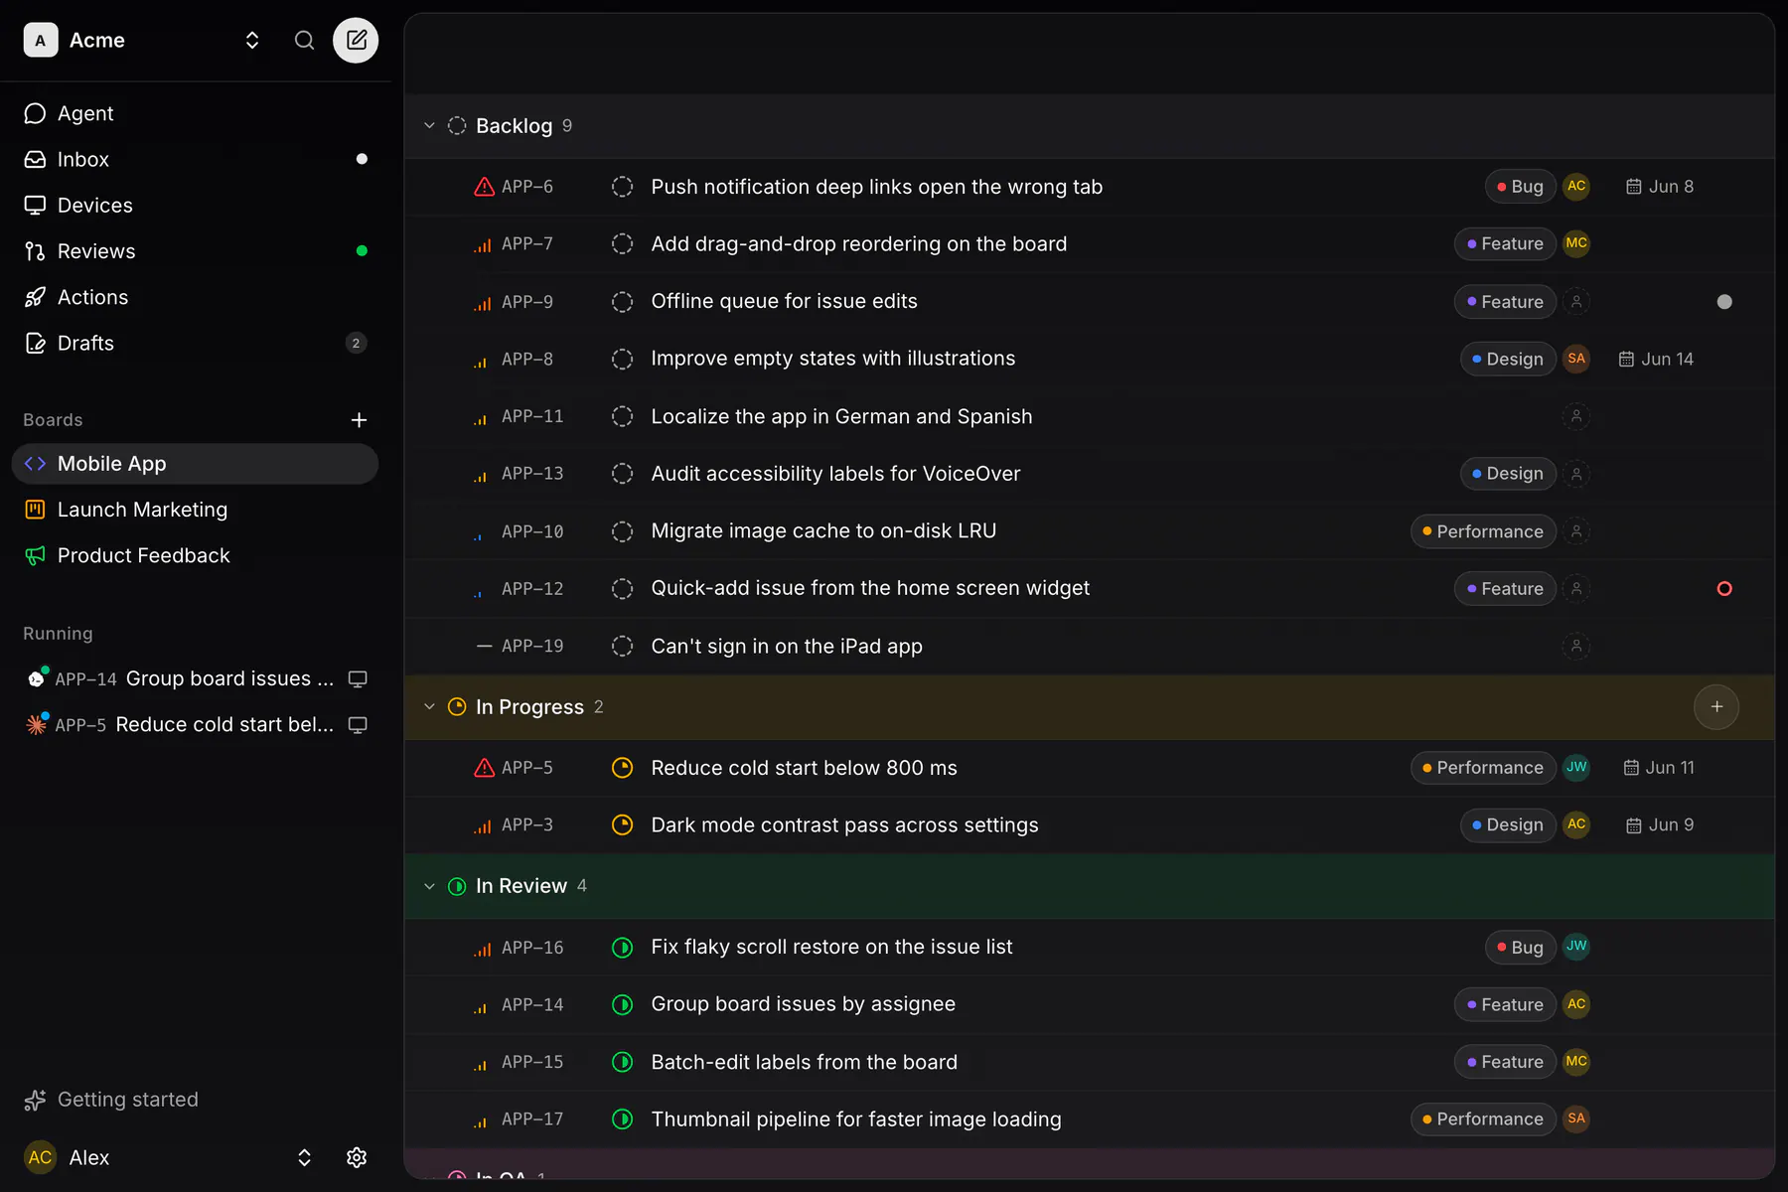
Task: Click the gray dot on APP-9 row
Action: 1724,302
